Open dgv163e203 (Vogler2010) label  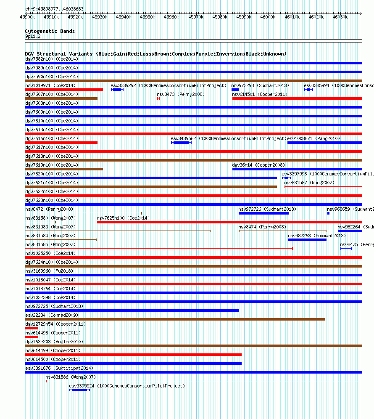pyautogui.click(x=54, y=341)
